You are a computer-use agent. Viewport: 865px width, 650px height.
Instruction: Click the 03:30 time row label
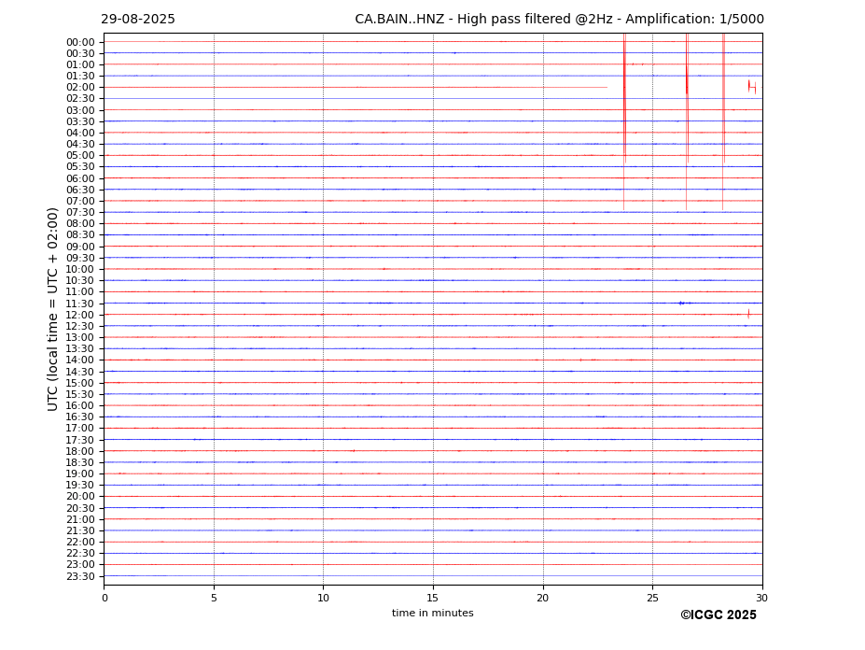click(80, 121)
